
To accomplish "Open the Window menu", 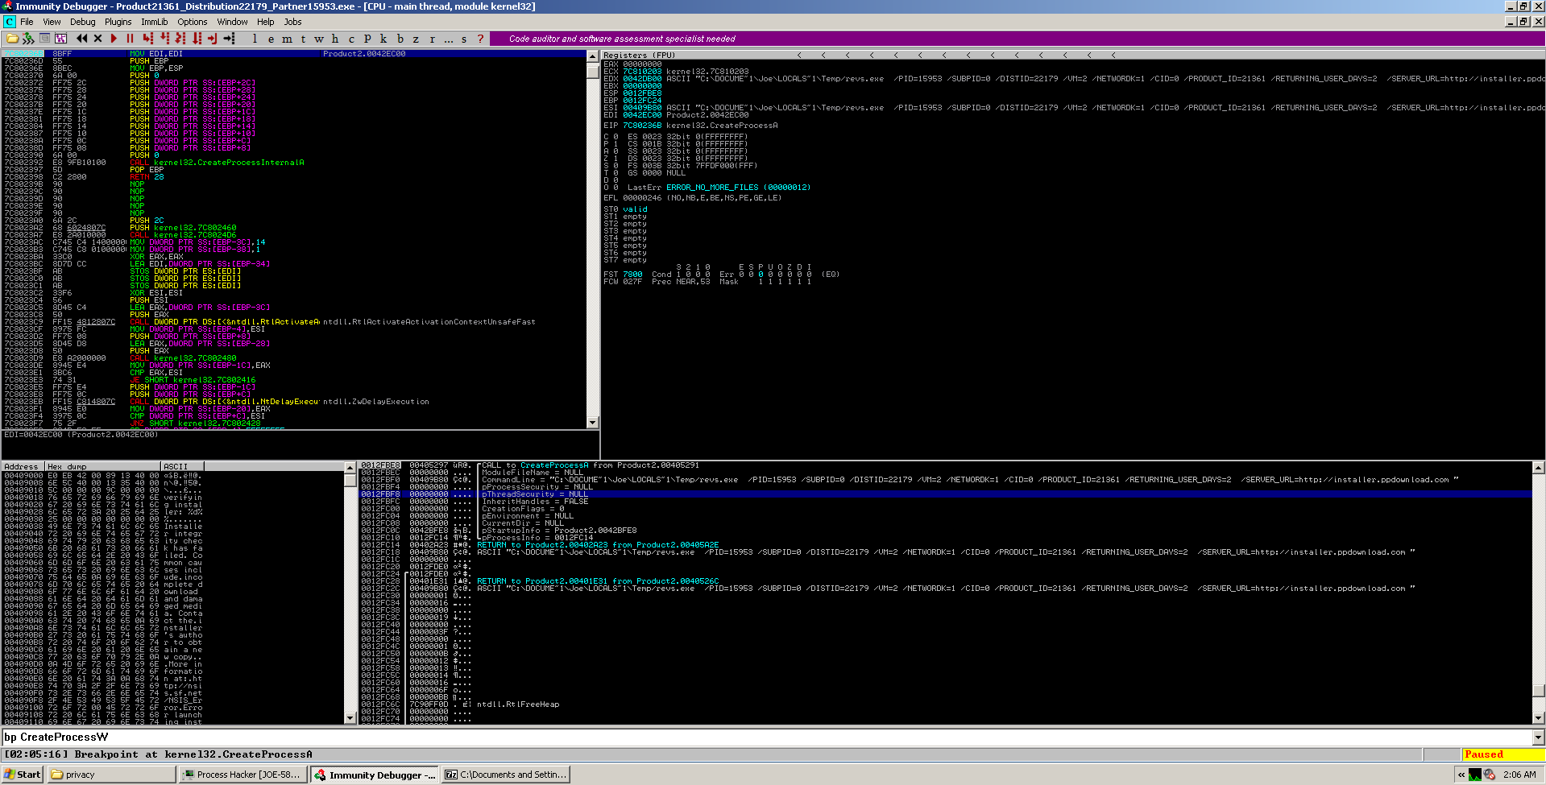I will (x=232, y=22).
